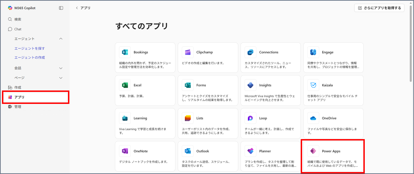
Task: Expand the ページ section chevron
Action: coord(61,78)
